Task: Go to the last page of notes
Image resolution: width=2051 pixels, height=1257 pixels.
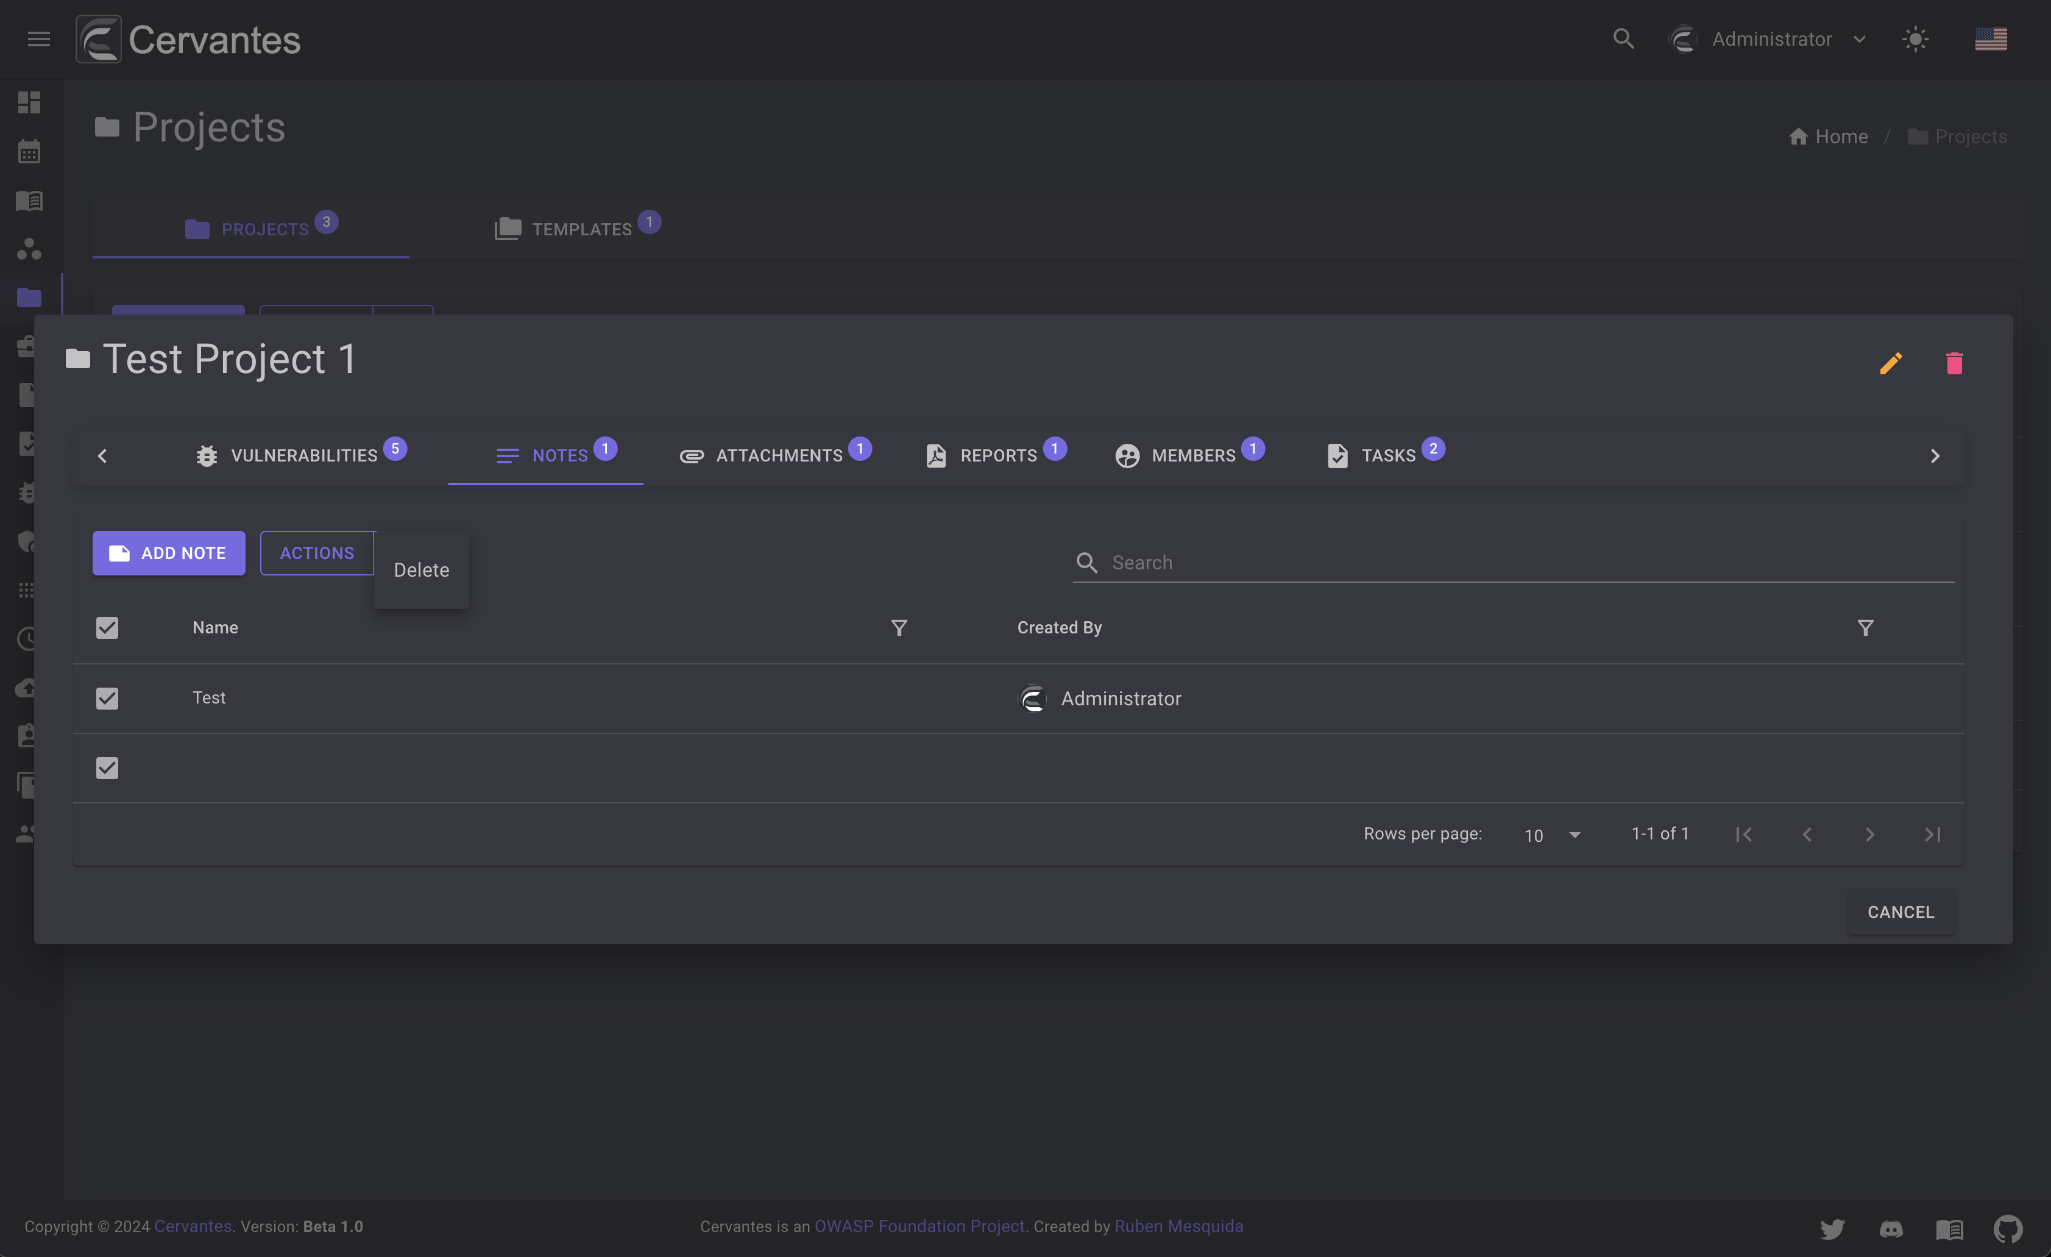Action: pyautogui.click(x=1933, y=834)
